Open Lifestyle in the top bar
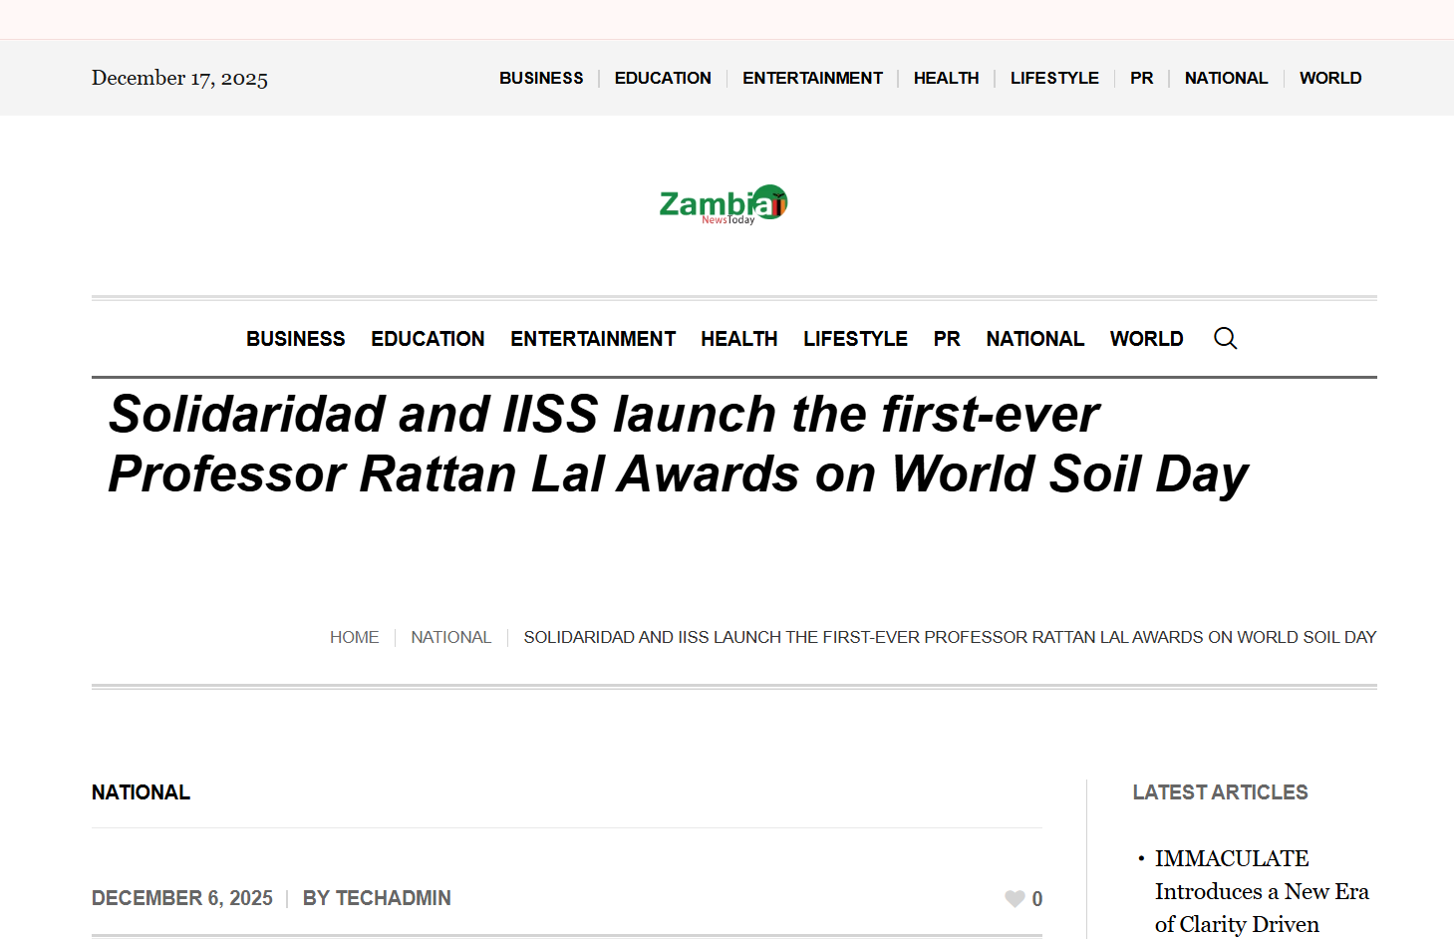The image size is (1454, 939). click(1054, 78)
